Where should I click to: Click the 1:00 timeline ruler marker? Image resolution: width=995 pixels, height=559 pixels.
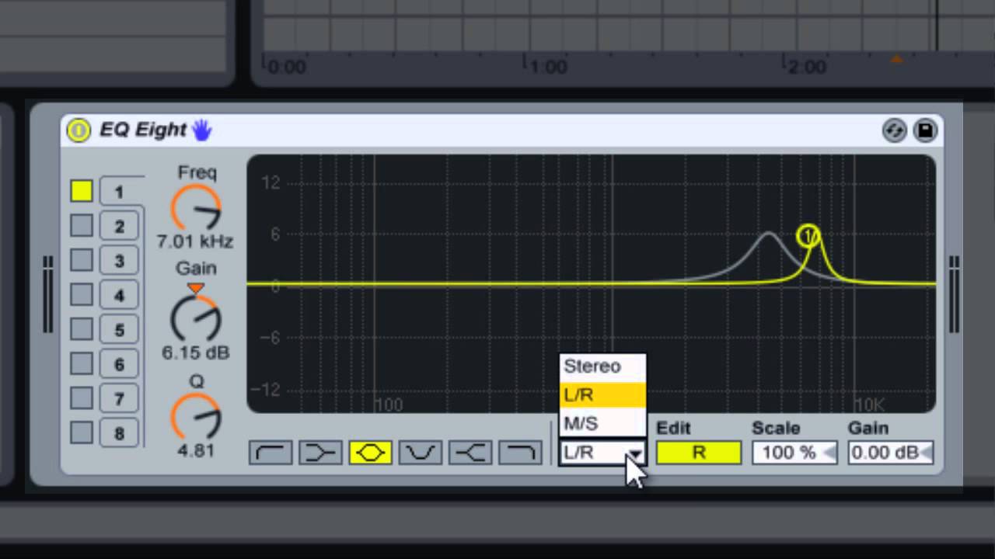tap(548, 67)
